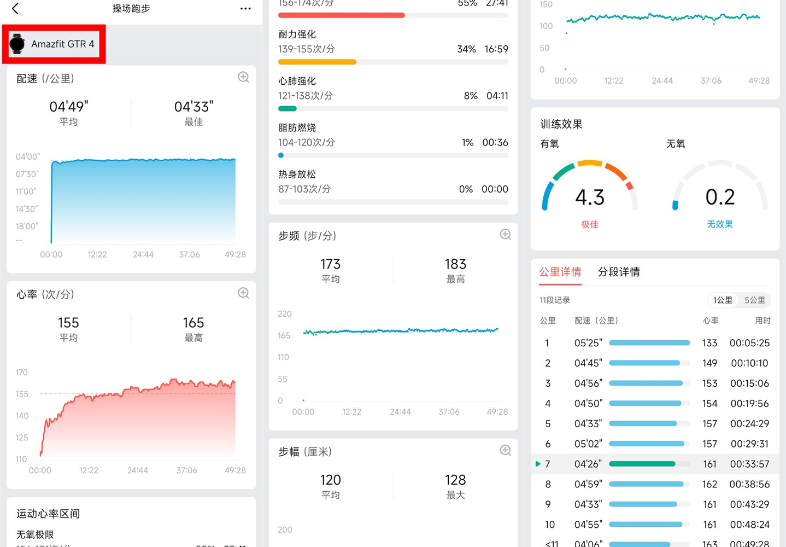Image resolution: width=786 pixels, height=547 pixels.
Task: Click the 热身放松 empty zone bar
Action: tap(393, 202)
